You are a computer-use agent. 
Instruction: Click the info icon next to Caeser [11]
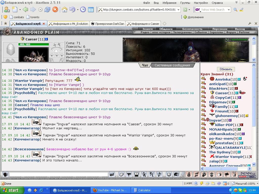[x=47, y=39]
